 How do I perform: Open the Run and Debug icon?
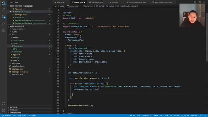click(4, 23)
